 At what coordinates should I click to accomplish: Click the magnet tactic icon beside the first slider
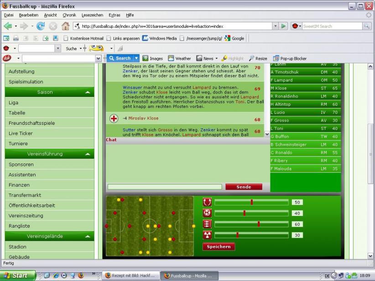point(207,202)
